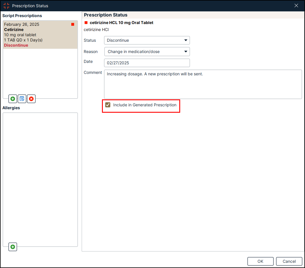
Task: Confirm changes with OK button
Action: coord(260,261)
